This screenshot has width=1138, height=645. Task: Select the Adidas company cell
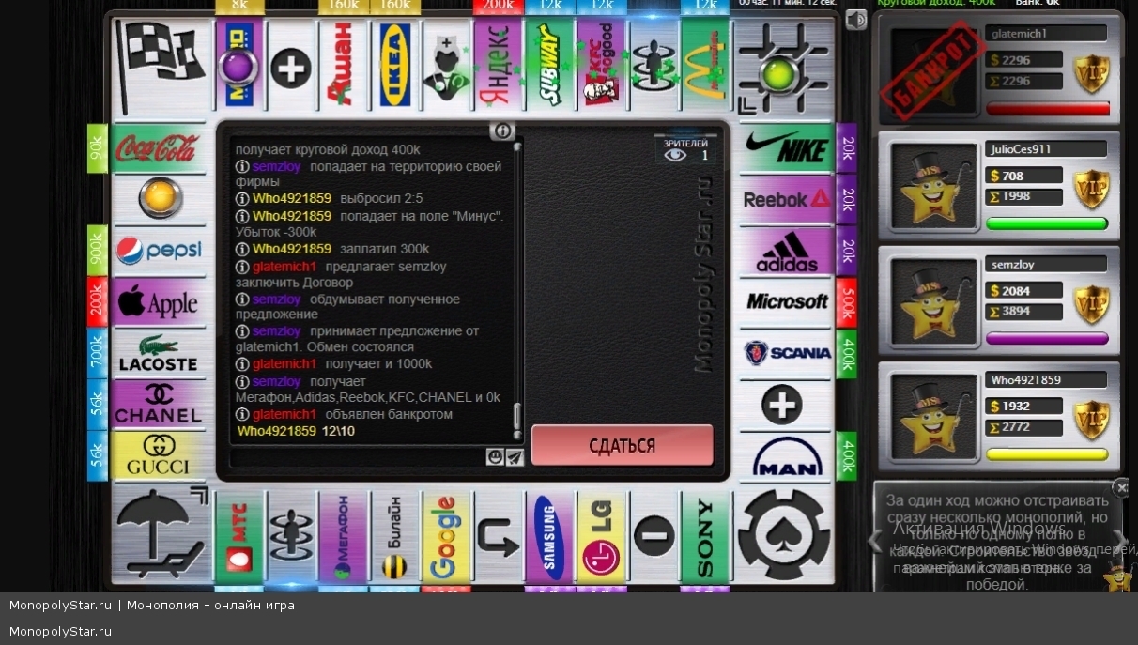click(786, 251)
